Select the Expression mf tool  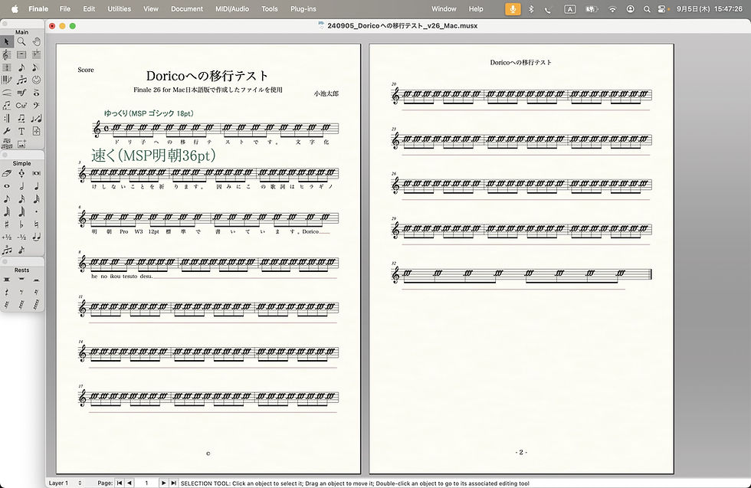tap(21, 93)
